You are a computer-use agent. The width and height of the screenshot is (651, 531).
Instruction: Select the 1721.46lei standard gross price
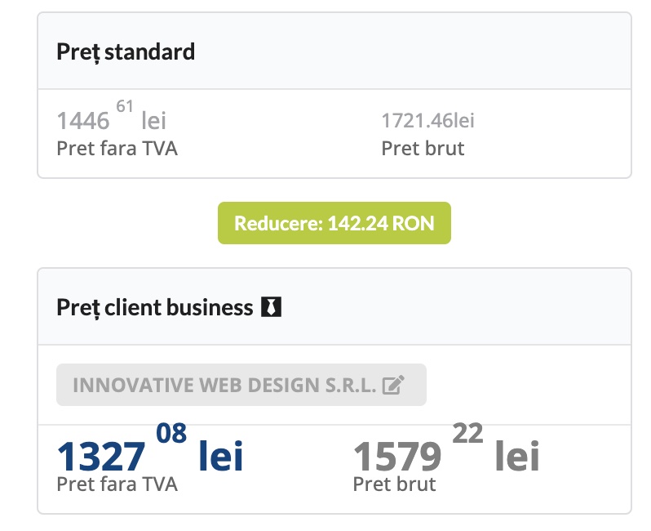(x=427, y=121)
